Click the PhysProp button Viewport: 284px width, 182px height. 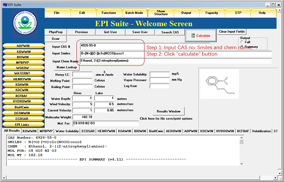click(x=56, y=32)
